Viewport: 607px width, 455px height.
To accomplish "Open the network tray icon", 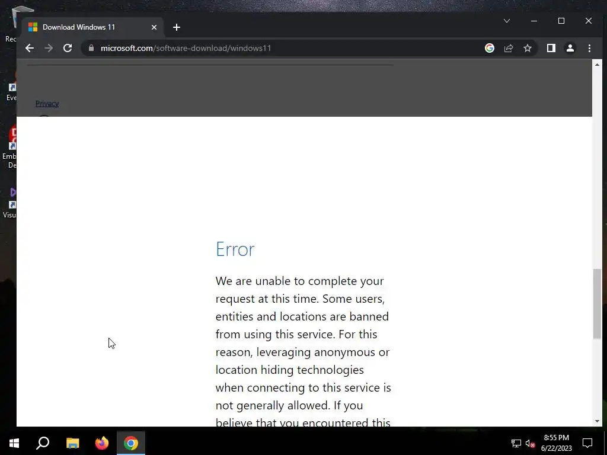I will pyautogui.click(x=516, y=443).
